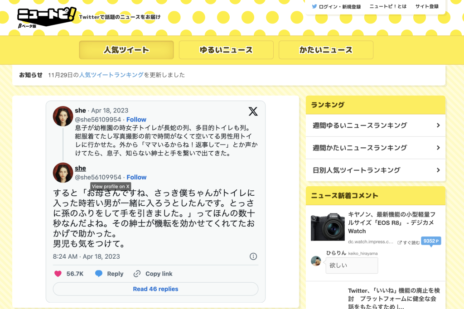
Task: Click the 9352 P points badge
Action: [x=430, y=241]
